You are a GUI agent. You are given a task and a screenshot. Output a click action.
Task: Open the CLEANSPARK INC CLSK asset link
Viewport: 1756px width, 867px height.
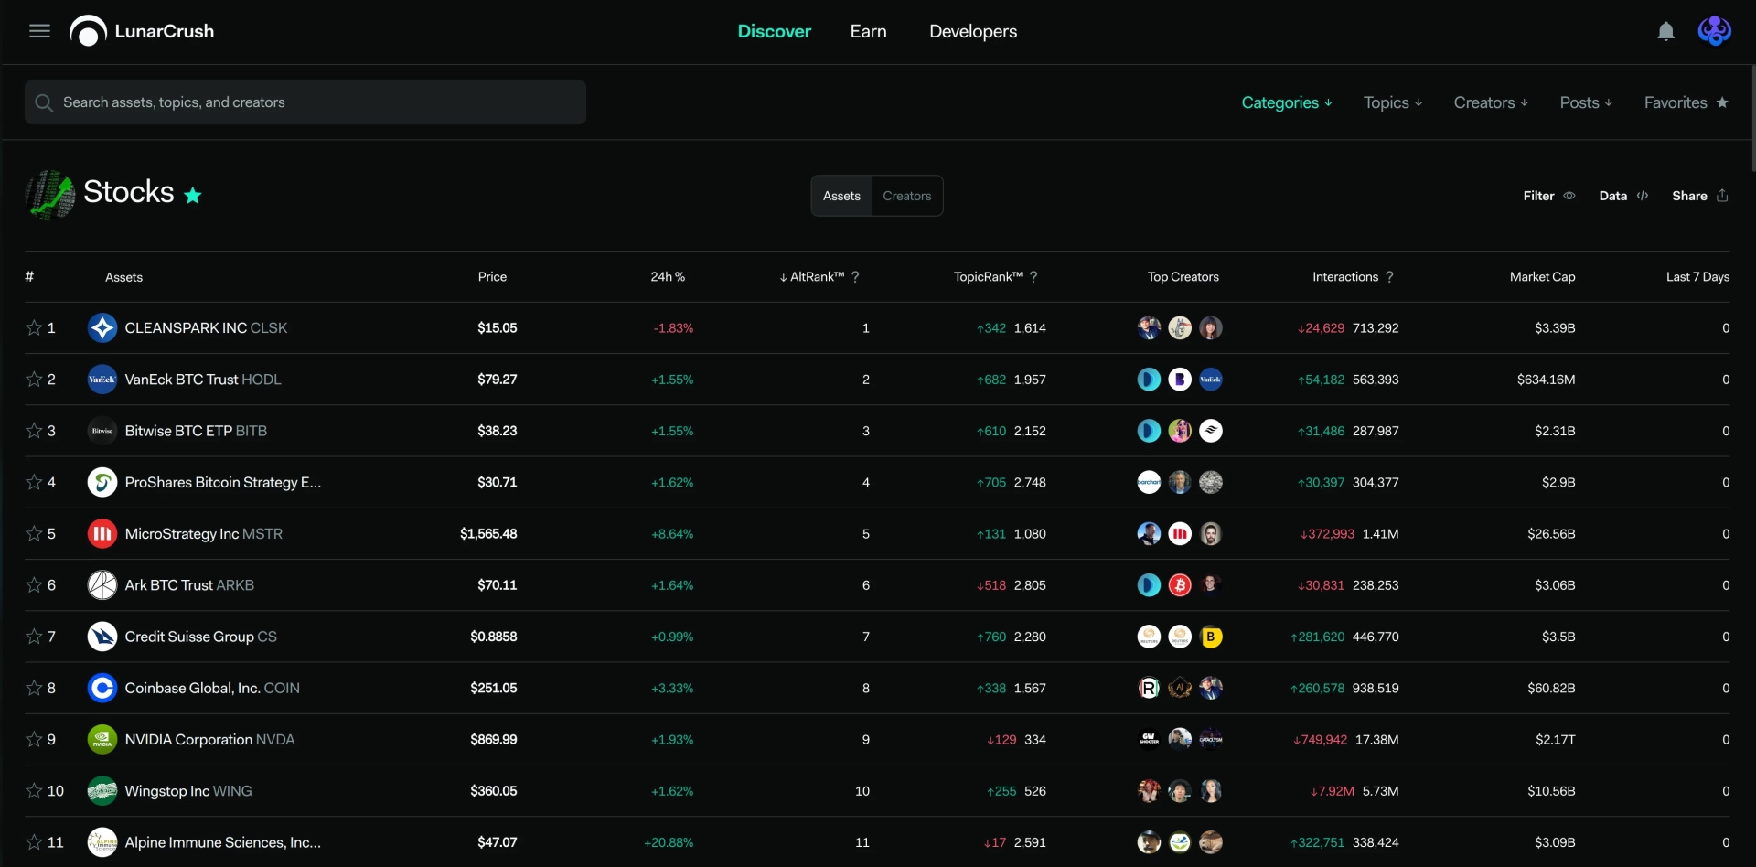tap(206, 327)
